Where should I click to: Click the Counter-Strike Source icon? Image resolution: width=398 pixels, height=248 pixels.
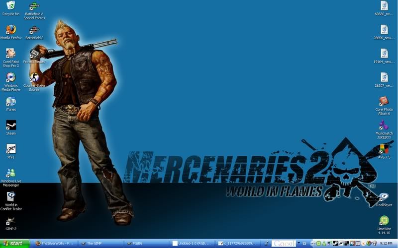tap(34, 82)
